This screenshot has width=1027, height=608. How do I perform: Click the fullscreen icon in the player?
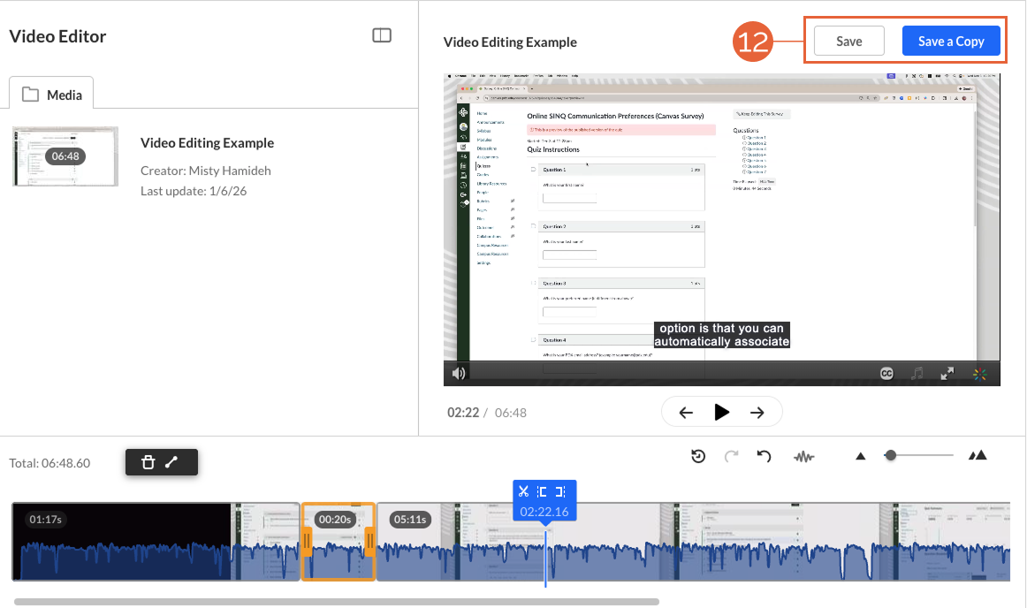pyautogui.click(x=947, y=374)
